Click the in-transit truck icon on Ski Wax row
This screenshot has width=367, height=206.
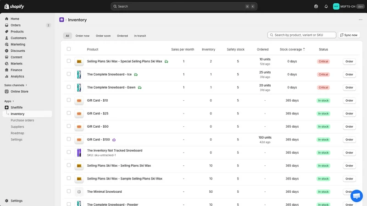coord(166,61)
